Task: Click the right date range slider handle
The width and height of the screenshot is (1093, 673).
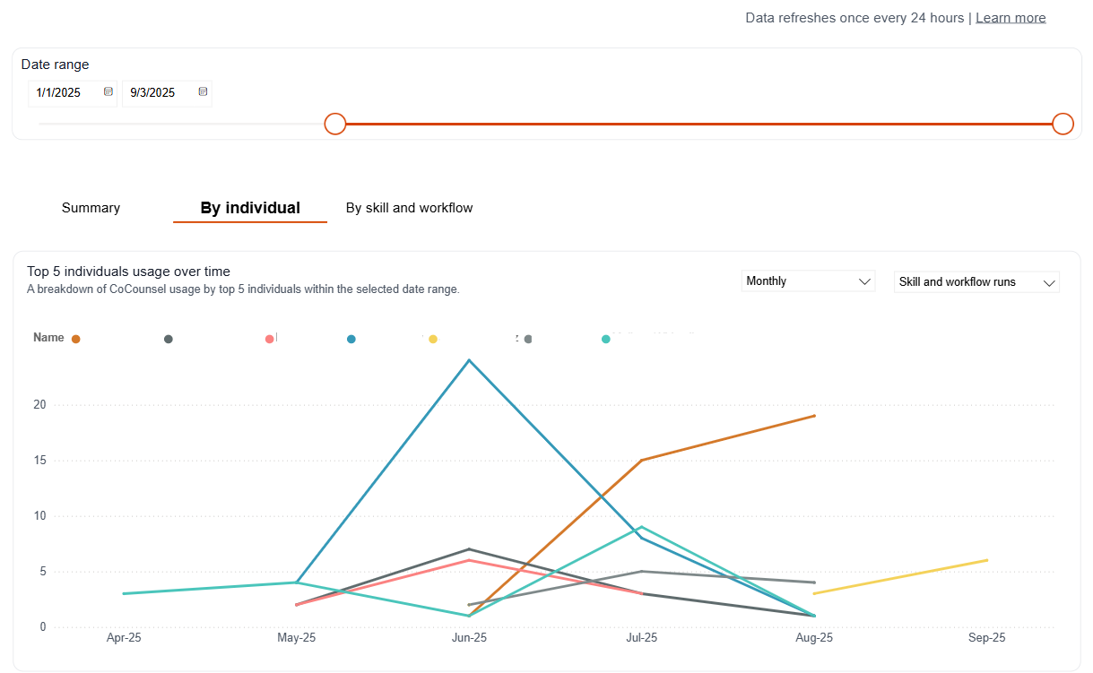Action: [1063, 124]
